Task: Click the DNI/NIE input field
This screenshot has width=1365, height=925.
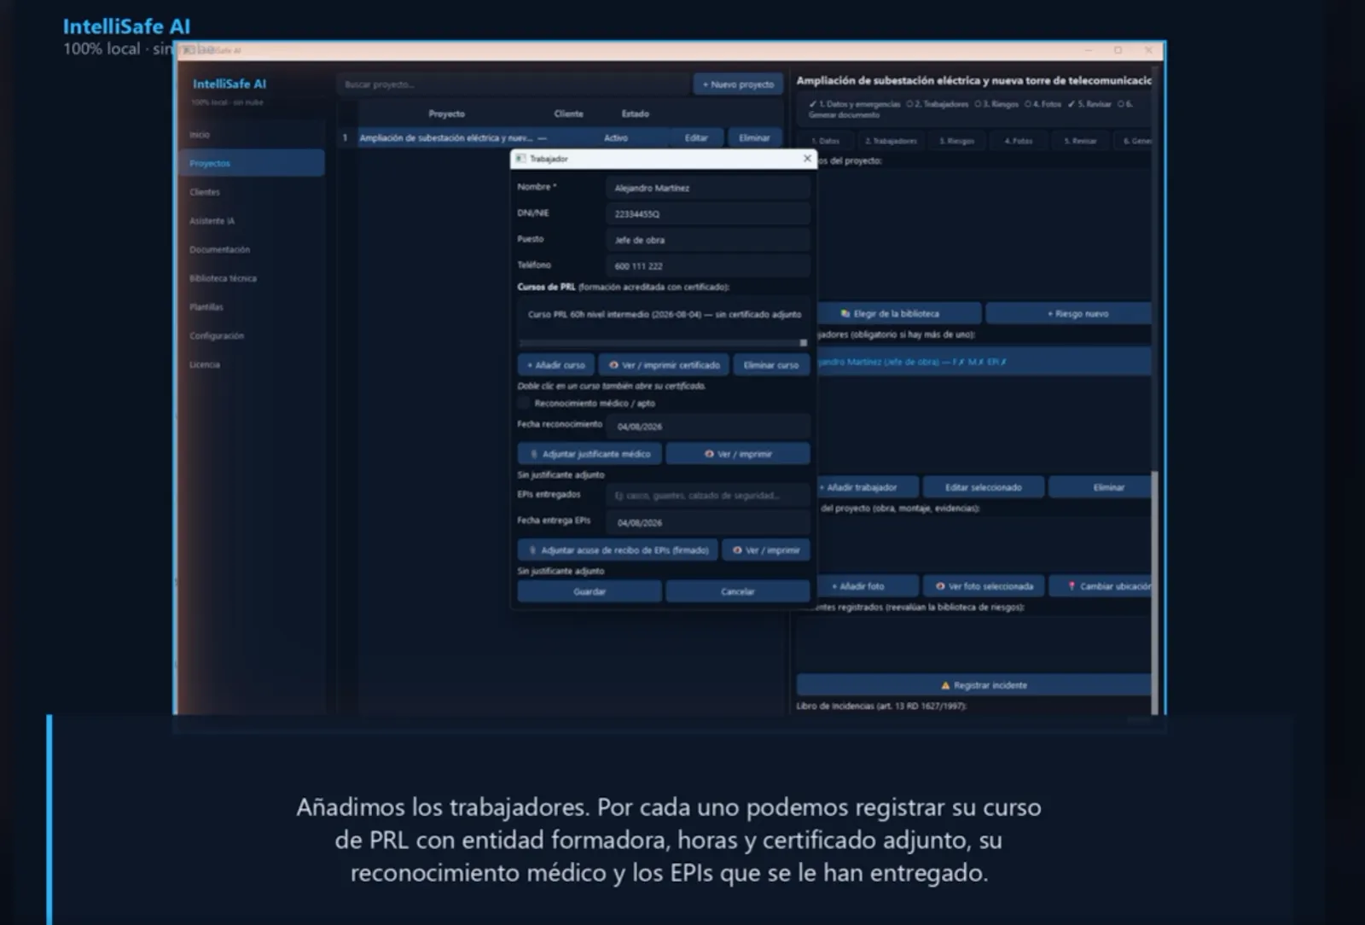Action: [x=708, y=214]
